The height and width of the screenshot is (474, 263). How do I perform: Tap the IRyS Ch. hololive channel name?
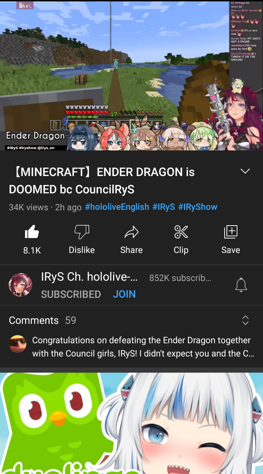[89, 276]
